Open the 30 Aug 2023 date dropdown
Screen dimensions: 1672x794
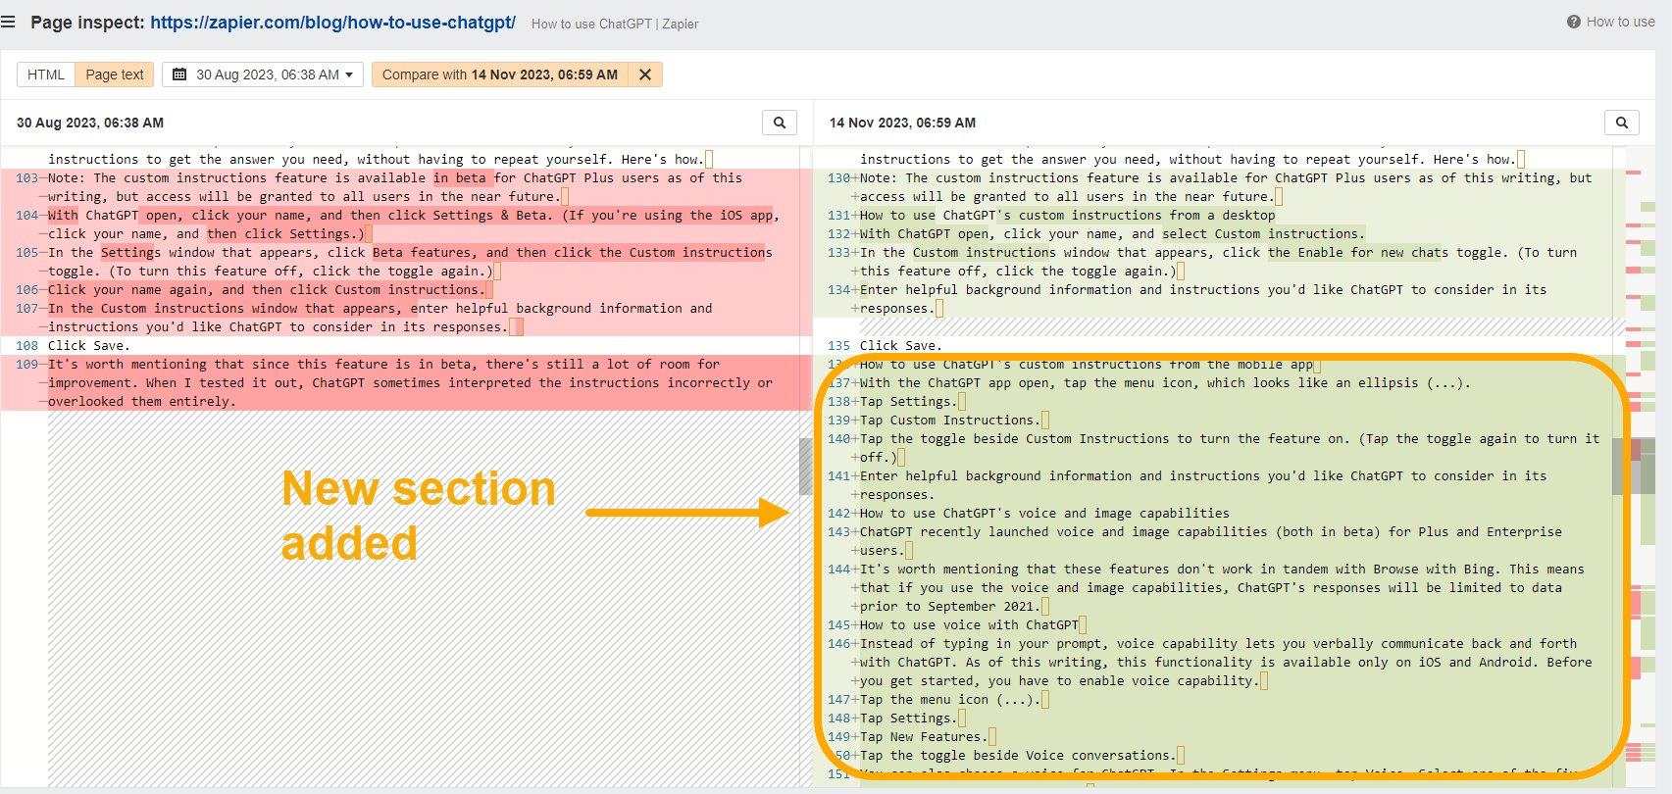pos(263,74)
